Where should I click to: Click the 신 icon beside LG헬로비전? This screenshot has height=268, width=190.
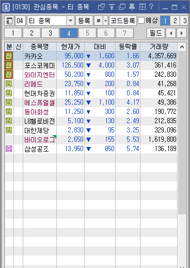click(9, 121)
